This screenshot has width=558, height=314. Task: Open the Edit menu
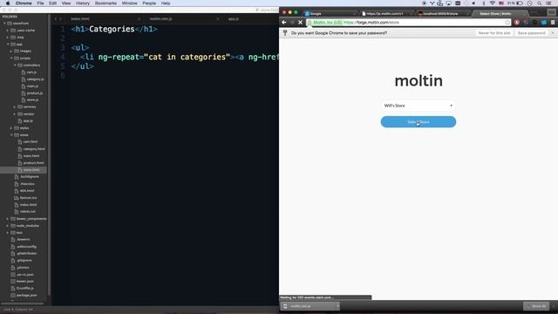click(x=52, y=3)
